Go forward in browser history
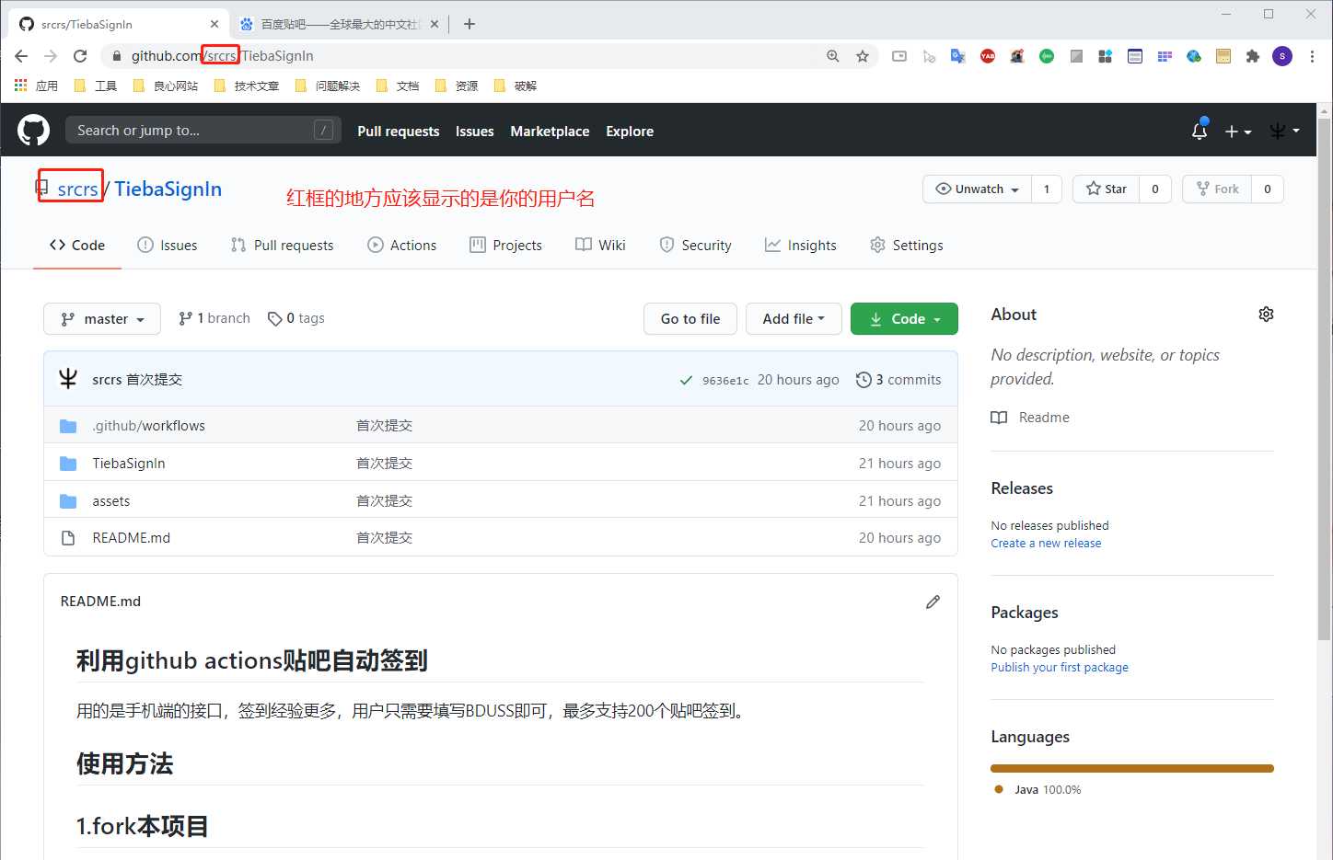 [x=51, y=56]
